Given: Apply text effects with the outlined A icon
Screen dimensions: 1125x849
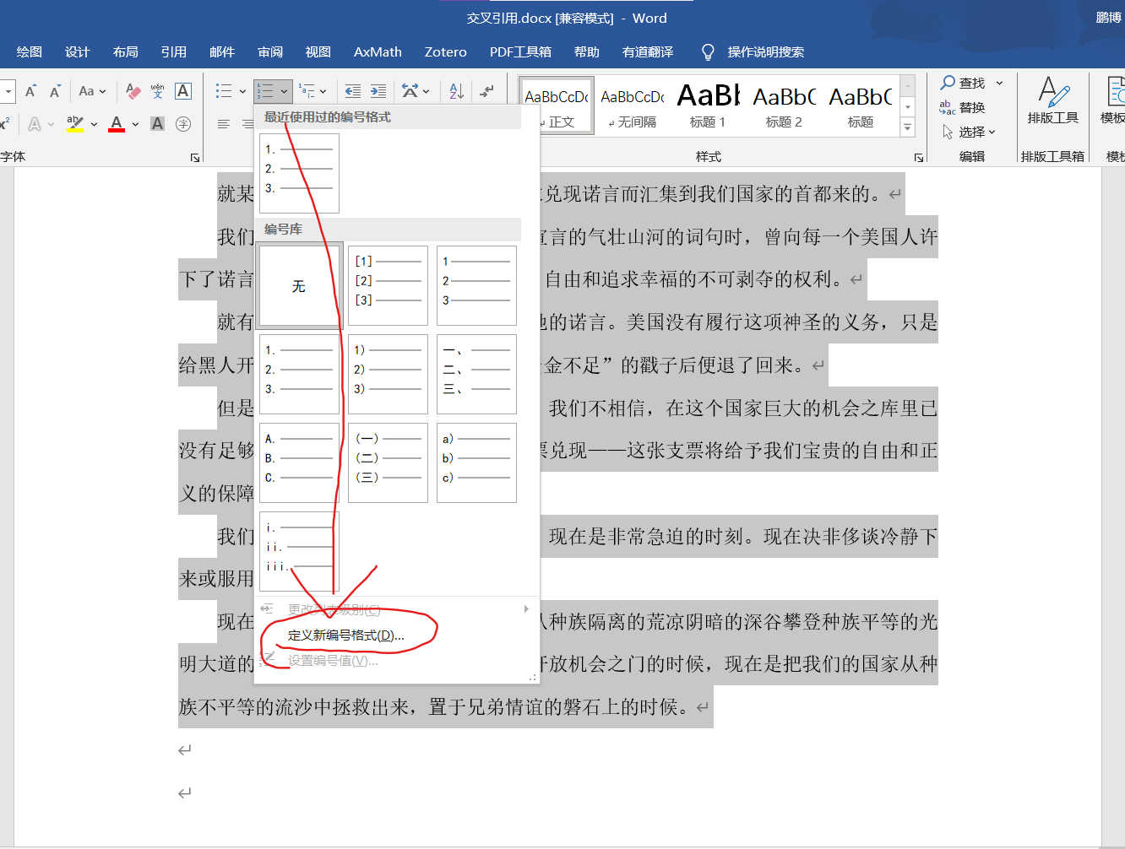Looking at the screenshot, I should (x=35, y=124).
